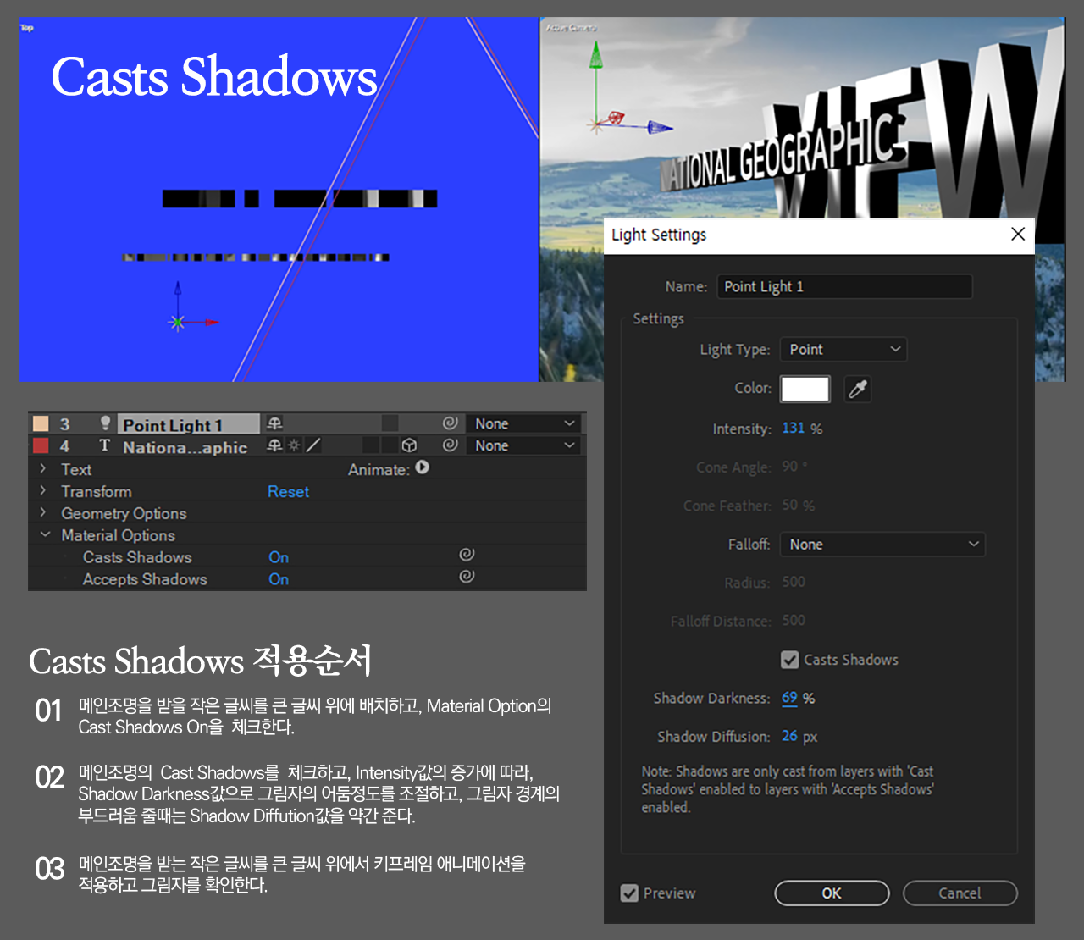The image size is (1084, 940).
Task: Click the green light anchor point in Top view
Action: click(x=177, y=322)
